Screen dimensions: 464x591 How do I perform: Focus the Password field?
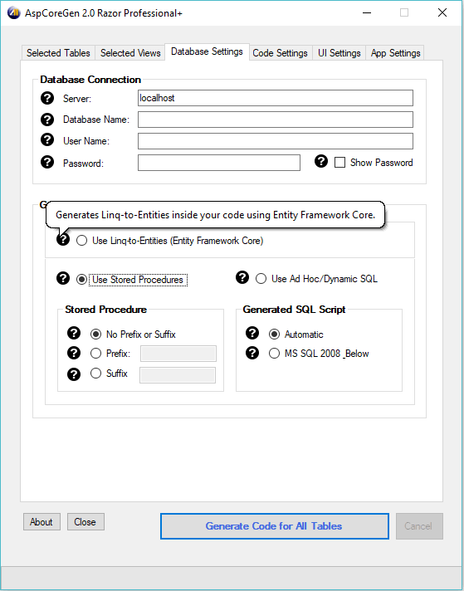click(219, 163)
